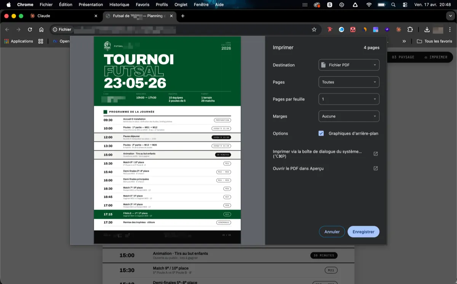This screenshot has height=284, width=457.
Task: Disable the Graphiques d'arrière-plan checkbox
Action: click(321, 133)
